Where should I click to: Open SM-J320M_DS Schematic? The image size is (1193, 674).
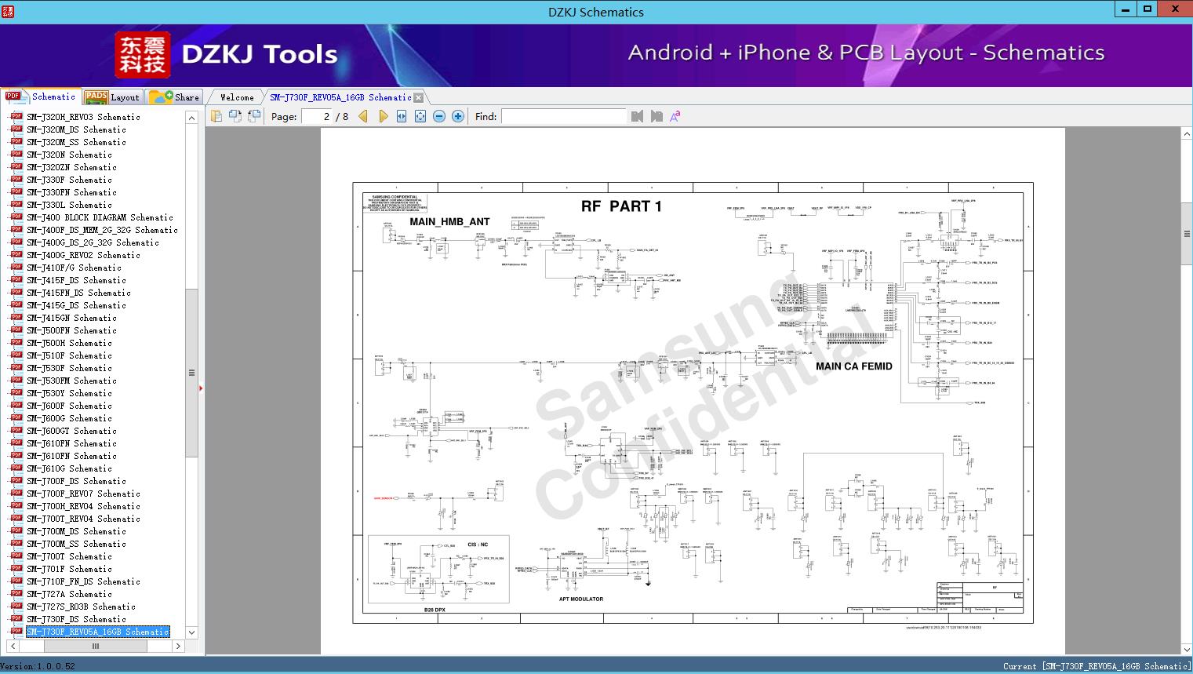[76, 129]
